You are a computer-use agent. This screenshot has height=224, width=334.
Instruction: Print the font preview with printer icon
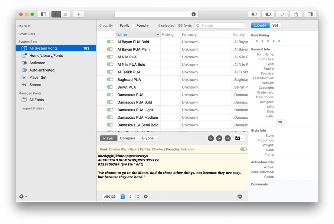(240, 197)
